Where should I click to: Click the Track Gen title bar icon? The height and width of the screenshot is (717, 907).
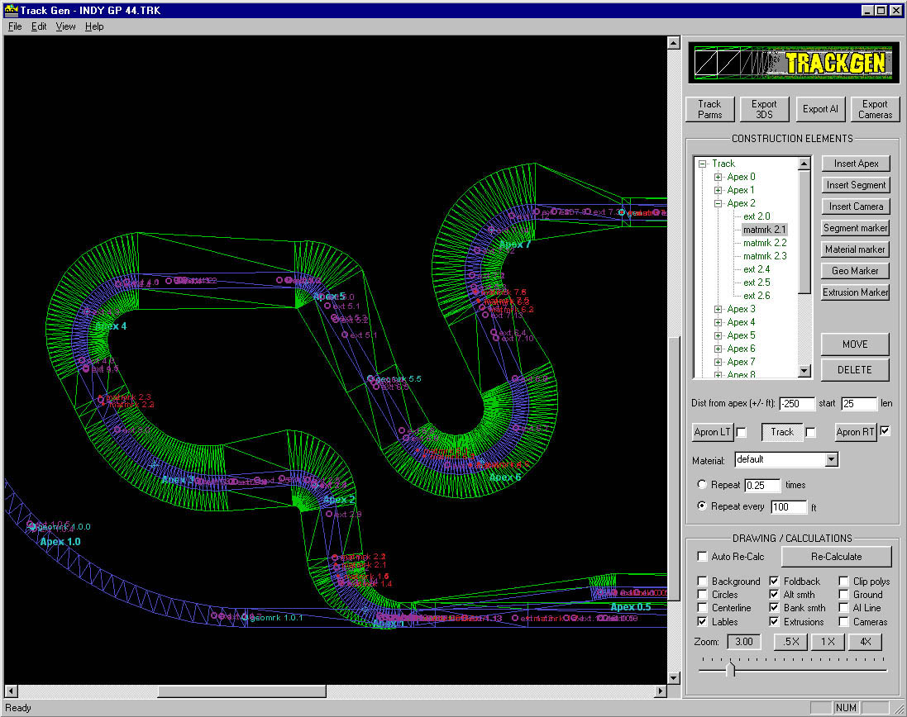click(11, 11)
